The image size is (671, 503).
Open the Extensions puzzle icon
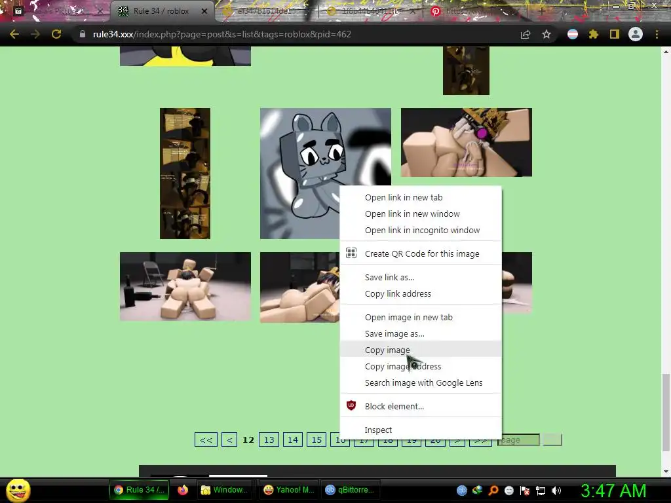pyautogui.click(x=594, y=34)
